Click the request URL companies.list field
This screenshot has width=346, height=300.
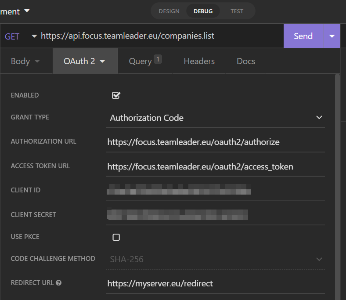pos(161,36)
